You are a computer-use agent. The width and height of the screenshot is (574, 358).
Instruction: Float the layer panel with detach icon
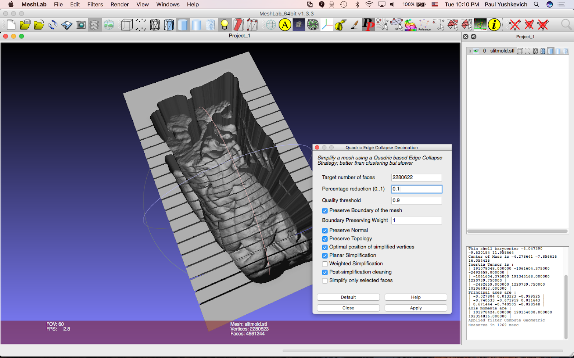(x=474, y=37)
